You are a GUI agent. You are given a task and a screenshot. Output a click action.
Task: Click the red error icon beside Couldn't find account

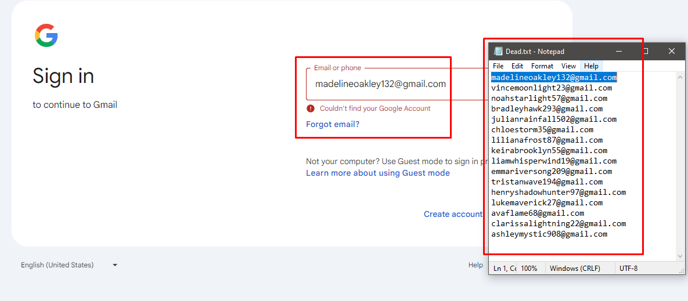tap(311, 108)
